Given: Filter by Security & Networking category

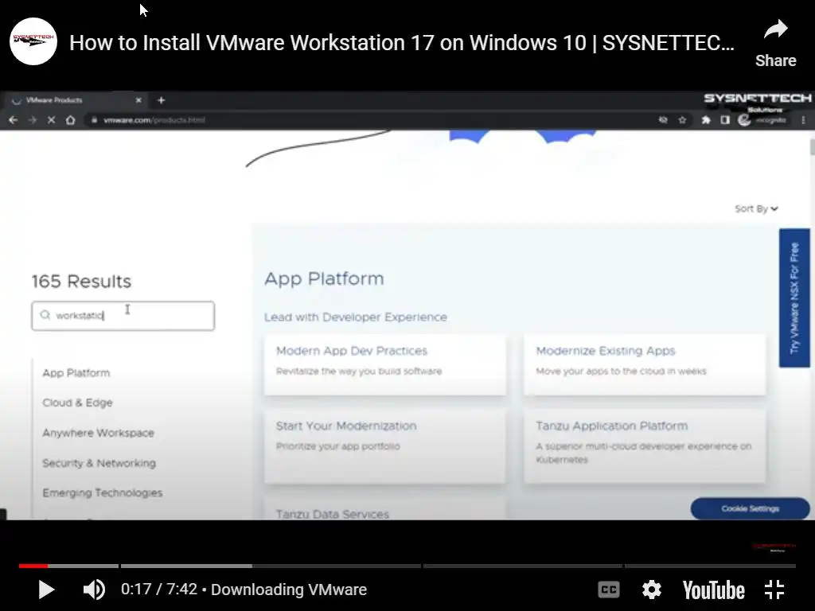Looking at the screenshot, I should (99, 463).
